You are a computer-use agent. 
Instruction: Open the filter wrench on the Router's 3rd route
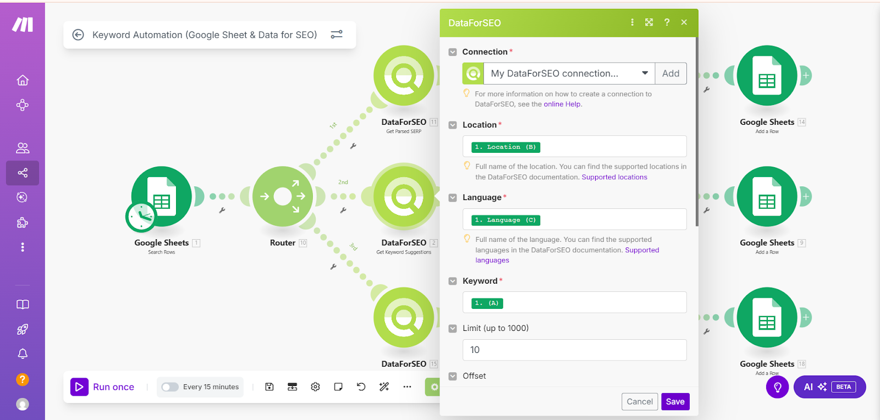click(x=333, y=267)
